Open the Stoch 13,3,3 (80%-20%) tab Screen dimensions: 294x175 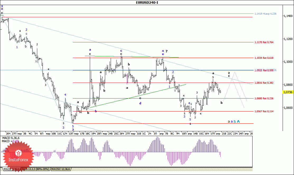coord(35,169)
